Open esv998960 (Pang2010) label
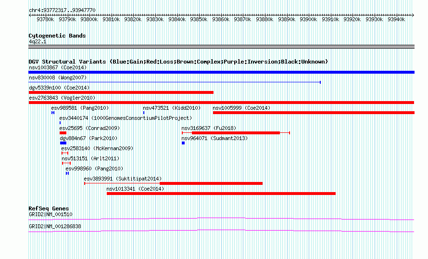 [x=94, y=168]
